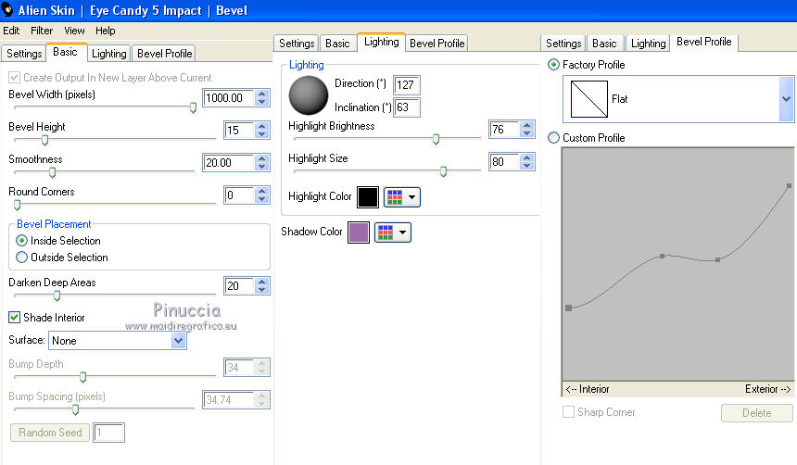Select the Lighting tab in the right panel
Screen dimensions: 797x465
pyautogui.click(x=648, y=44)
